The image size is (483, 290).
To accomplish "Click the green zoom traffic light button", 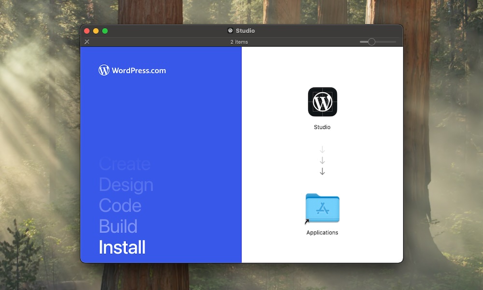I will (x=106, y=30).
